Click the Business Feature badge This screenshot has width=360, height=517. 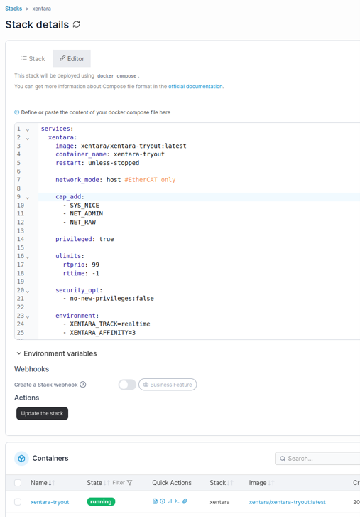tap(168, 385)
